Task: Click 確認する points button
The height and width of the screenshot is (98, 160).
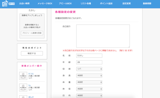Action: click(x=32, y=53)
